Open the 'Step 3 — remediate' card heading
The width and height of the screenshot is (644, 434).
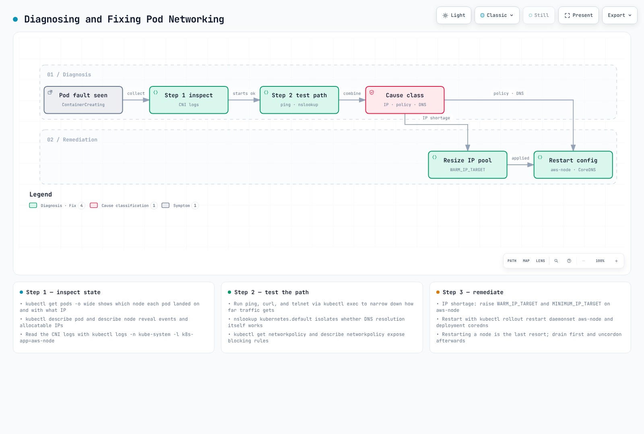pyautogui.click(x=473, y=292)
